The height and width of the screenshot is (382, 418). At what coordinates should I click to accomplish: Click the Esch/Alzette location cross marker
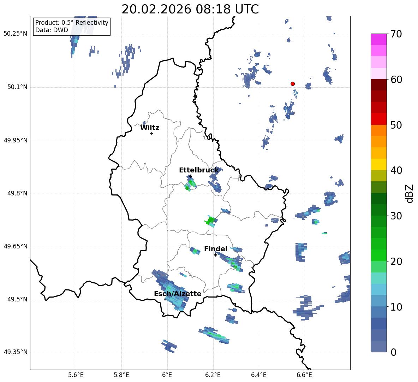pyautogui.click(x=165, y=300)
